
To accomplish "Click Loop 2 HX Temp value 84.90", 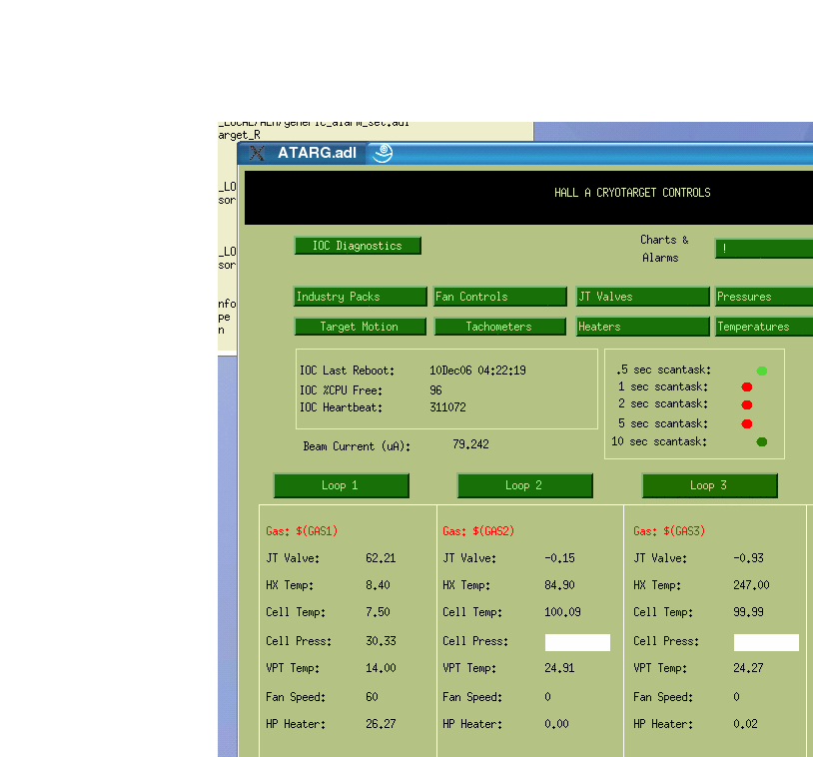I will pos(559,585).
